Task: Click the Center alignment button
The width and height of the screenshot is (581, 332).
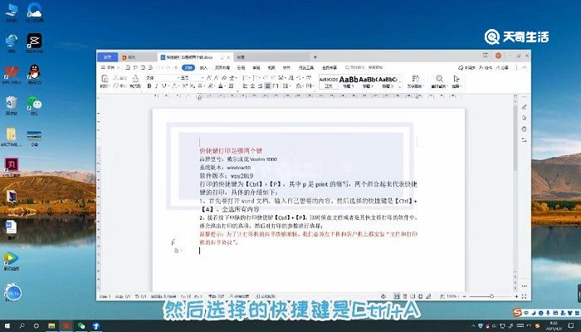Action: tap(252, 86)
